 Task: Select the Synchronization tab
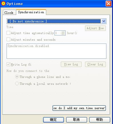coord(31,12)
